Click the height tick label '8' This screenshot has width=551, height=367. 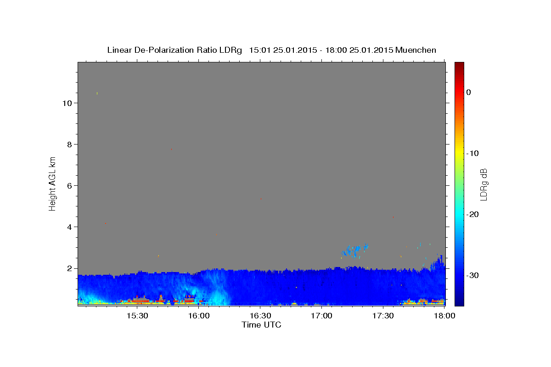[69, 144]
